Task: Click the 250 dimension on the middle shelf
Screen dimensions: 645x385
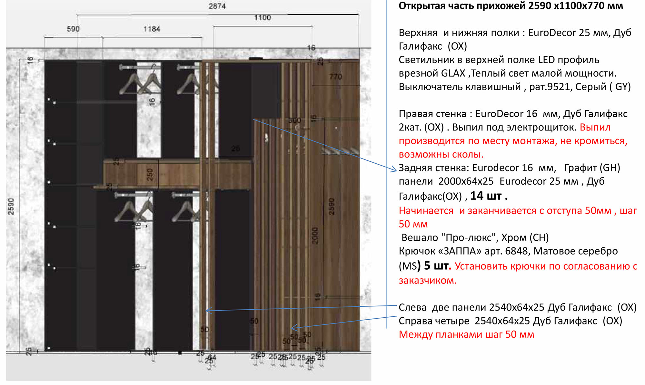Action: point(150,174)
